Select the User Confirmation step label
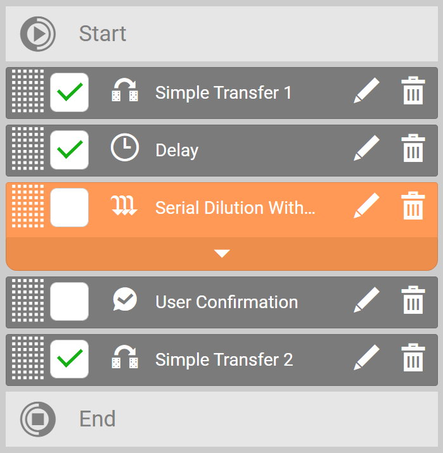The image size is (443, 453). [x=226, y=302]
